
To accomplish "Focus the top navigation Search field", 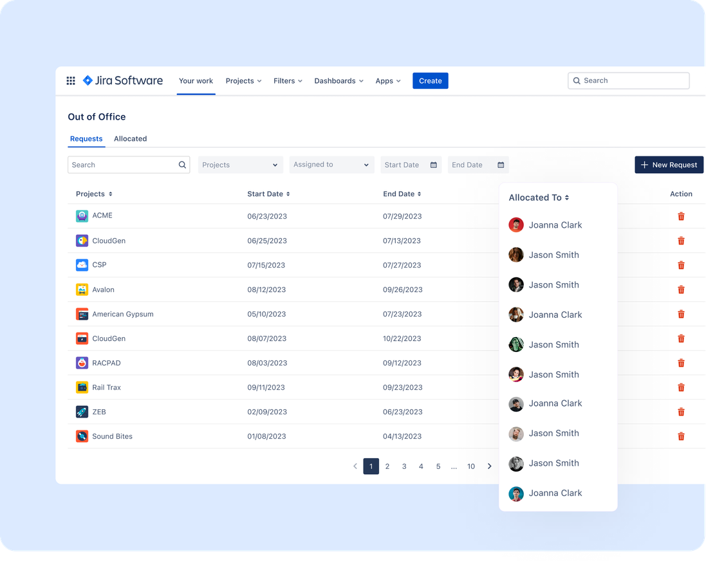I will (x=629, y=80).
